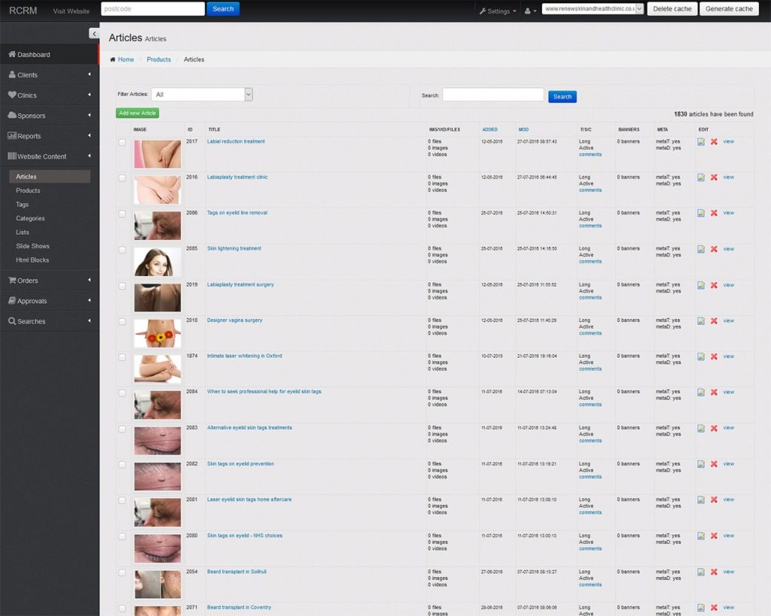Delete the Skin lightening treatment article
771x616 pixels.
pos(714,249)
